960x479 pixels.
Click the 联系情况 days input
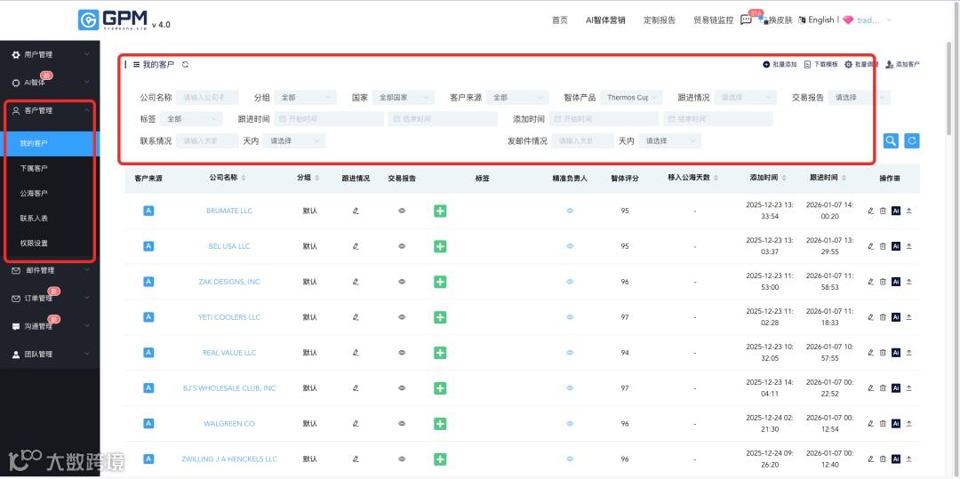[207, 141]
